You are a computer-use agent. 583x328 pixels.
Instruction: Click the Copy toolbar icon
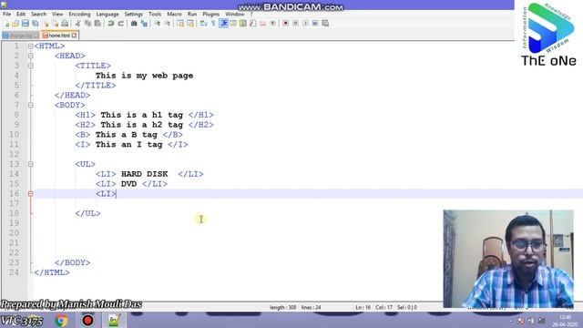pyautogui.click(x=87, y=24)
